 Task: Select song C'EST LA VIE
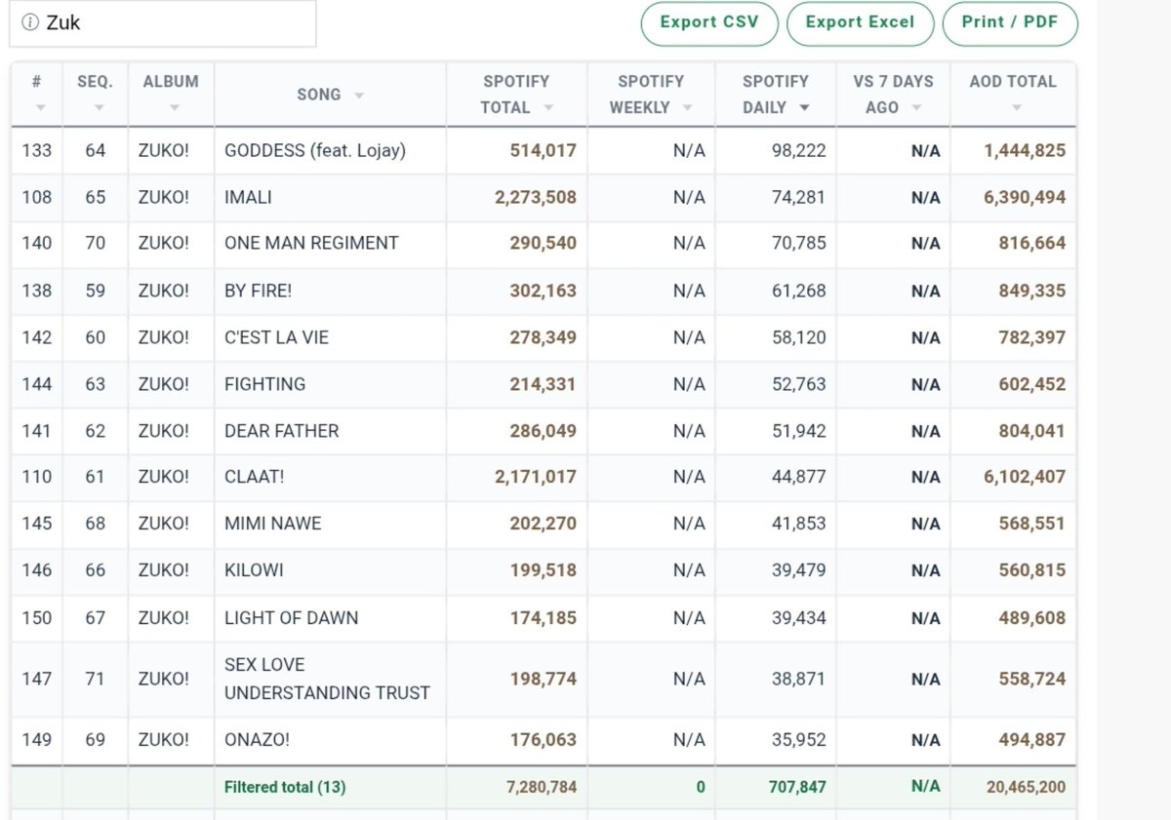pos(276,337)
